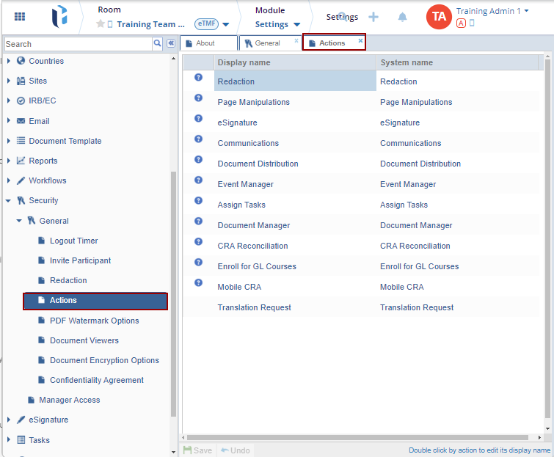Open the app launcher grid icon
This screenshot has width=554, height=457.
click(20, 16)
